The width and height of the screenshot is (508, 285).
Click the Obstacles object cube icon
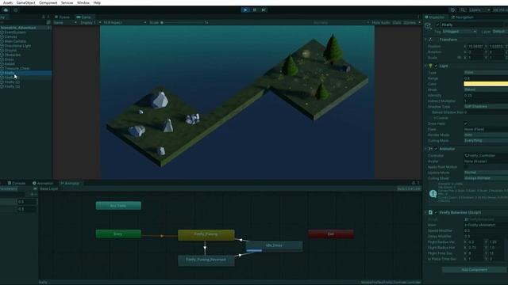(2, 55)
